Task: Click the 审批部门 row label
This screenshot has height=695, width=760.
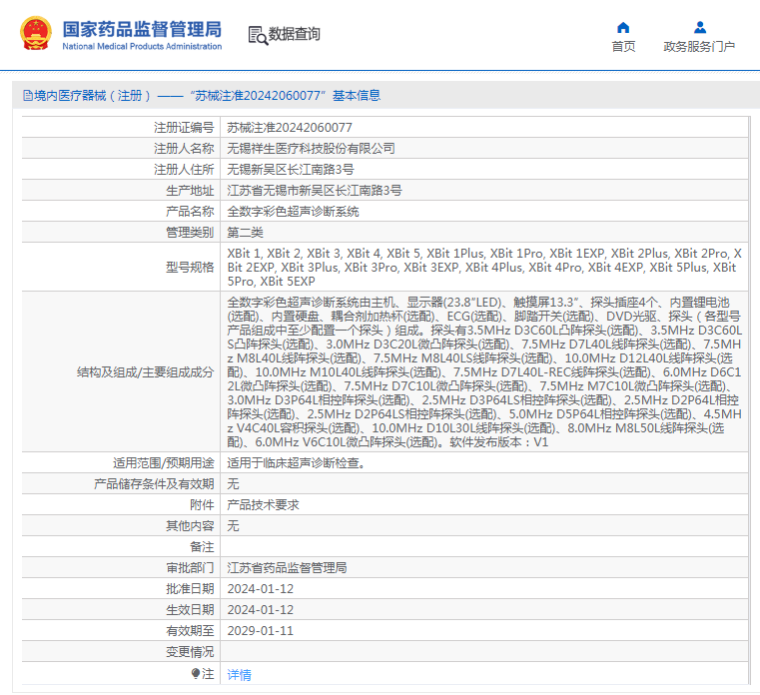Action: click(x=190, y=567)
